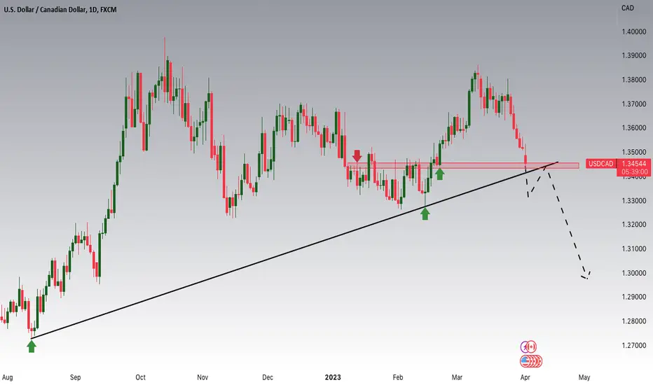
Task: Open the US flag economic events icon
Action: coord(525,361)
